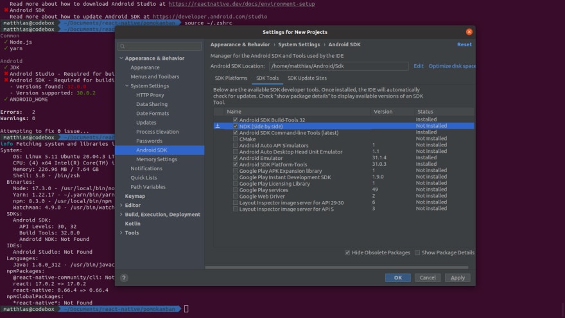The width and height of the screenshot is (565, 318).
Task: Open Updates settings
Action: (146, 123)
